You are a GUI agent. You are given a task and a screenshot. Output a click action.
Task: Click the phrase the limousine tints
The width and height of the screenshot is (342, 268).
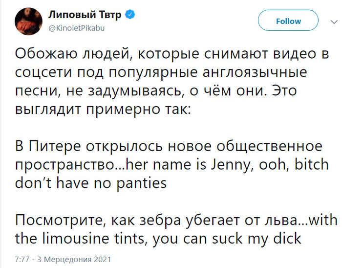[80, 238]
